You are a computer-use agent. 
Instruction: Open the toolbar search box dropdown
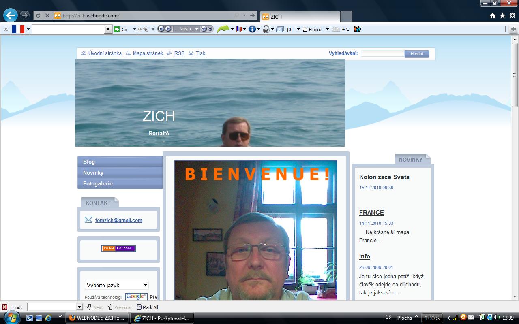(108, 29)
